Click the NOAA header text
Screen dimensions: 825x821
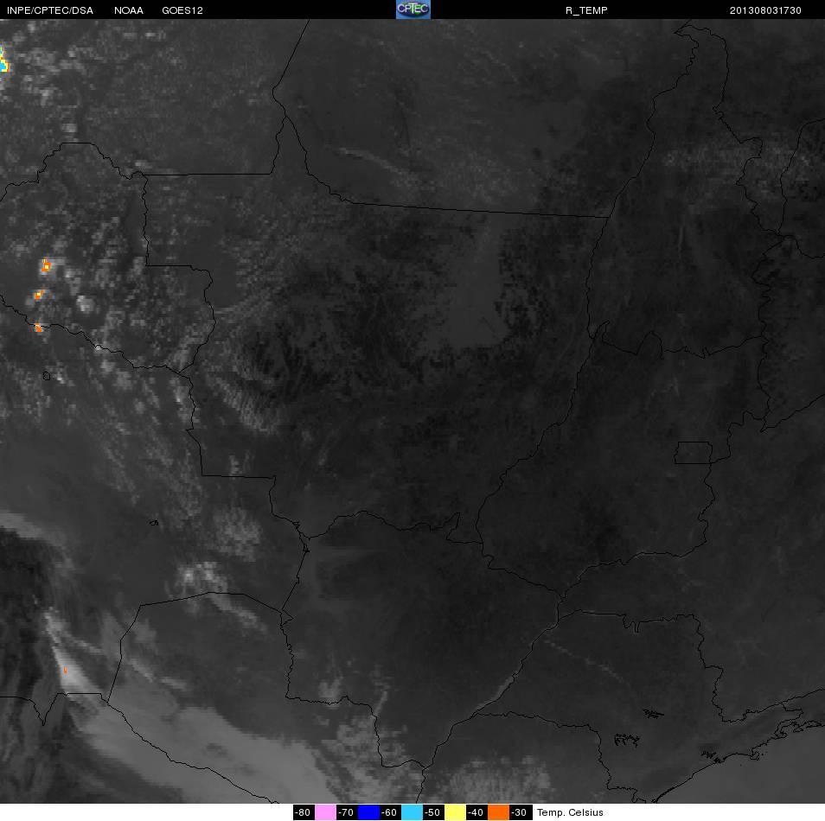pyautogui.click(x=129, y=10)
